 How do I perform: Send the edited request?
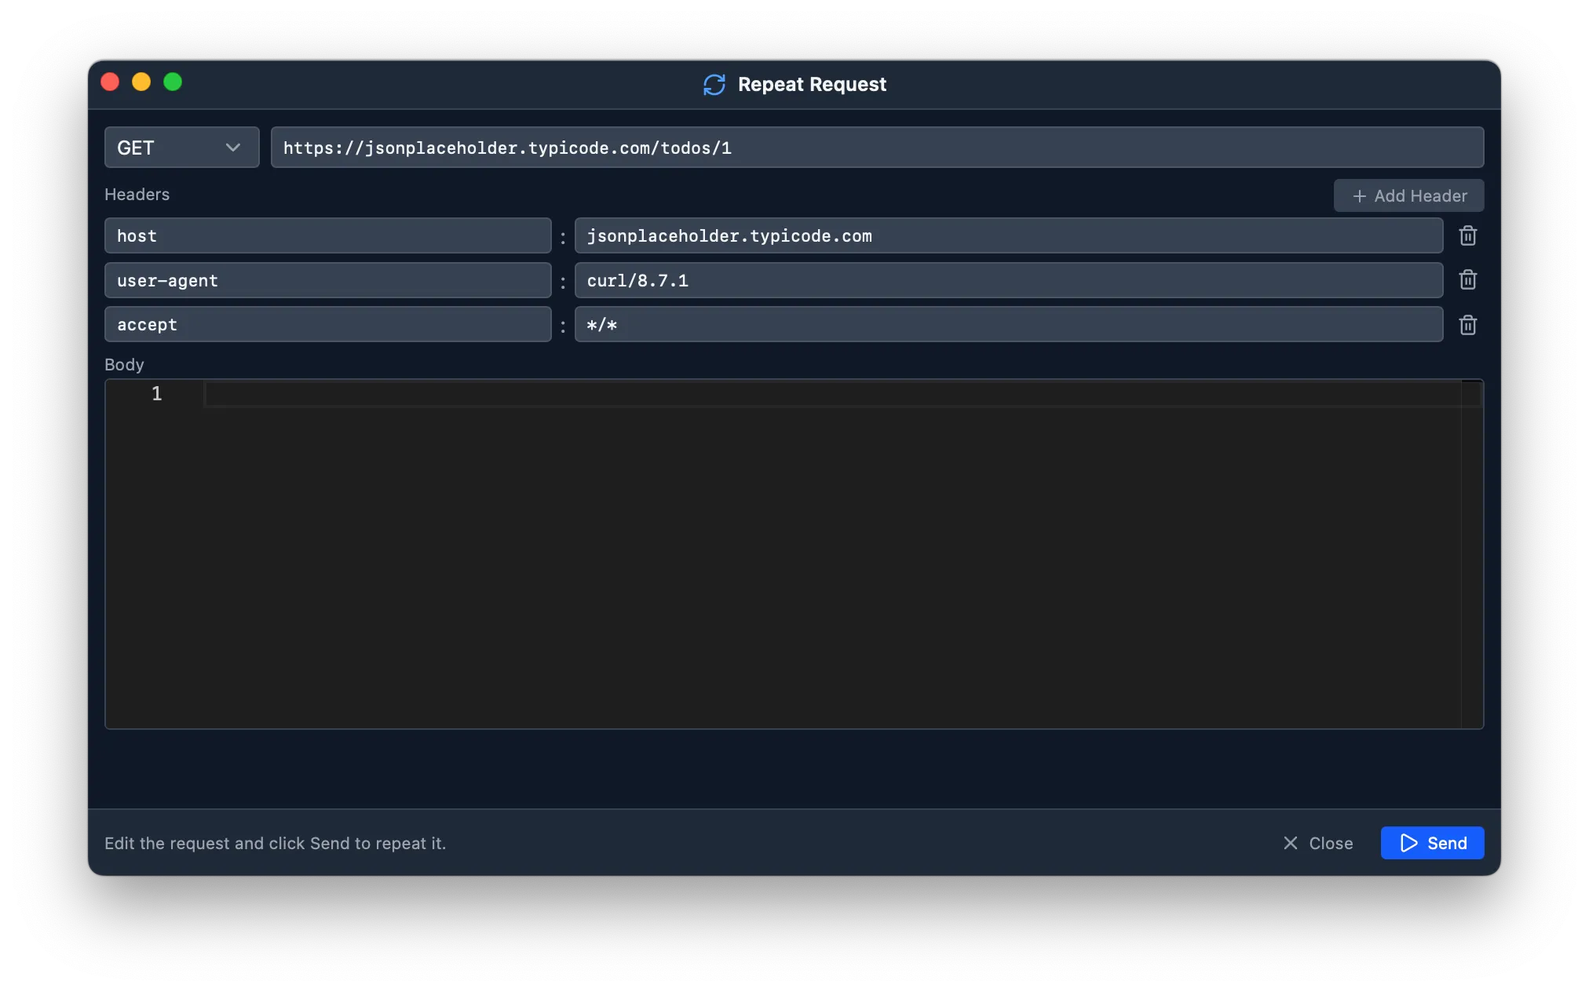tap(1431, 843)
